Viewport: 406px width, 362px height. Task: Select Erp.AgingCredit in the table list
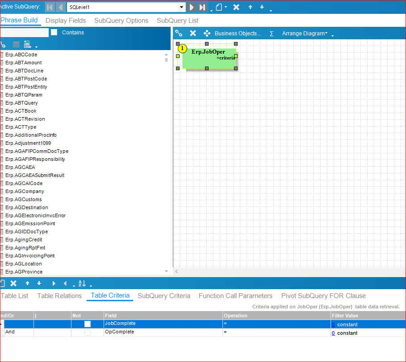(x=24, y=240)
